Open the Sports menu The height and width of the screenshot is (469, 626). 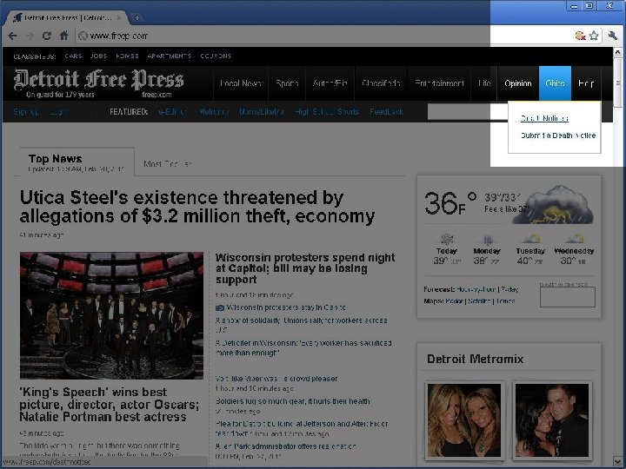(x=287, y=83)
